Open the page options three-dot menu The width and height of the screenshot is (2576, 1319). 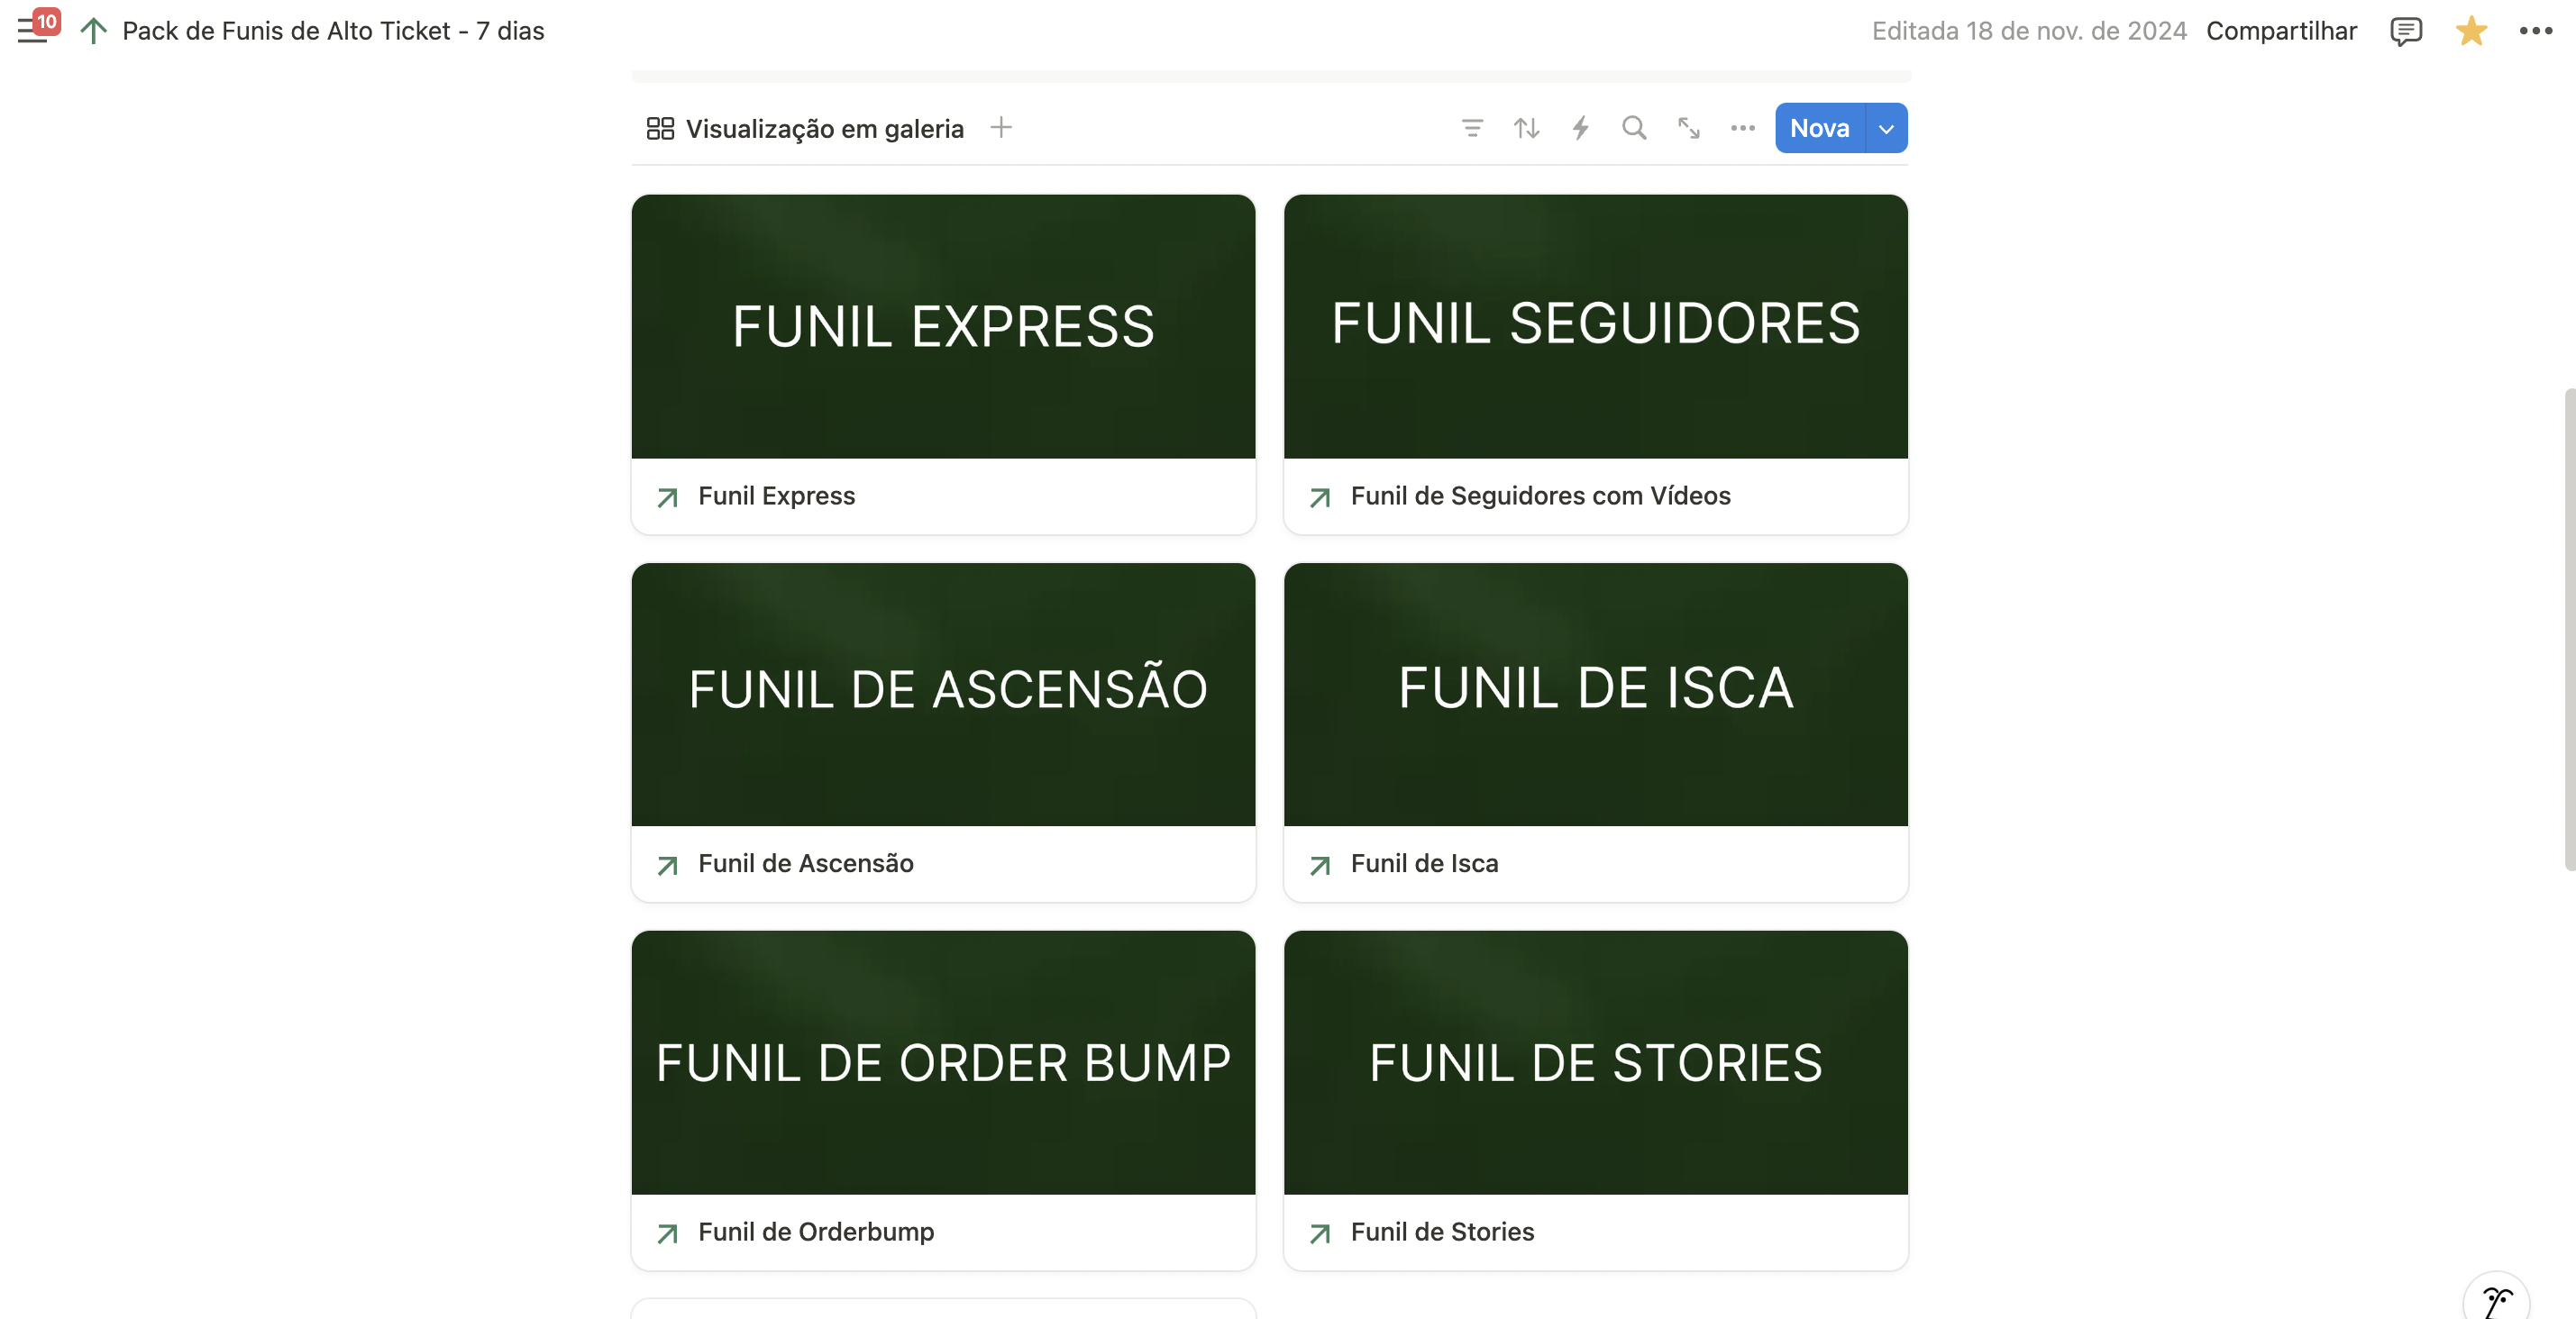2535,31
